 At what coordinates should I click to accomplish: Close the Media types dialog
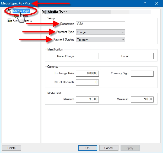[x=157, y=3]
